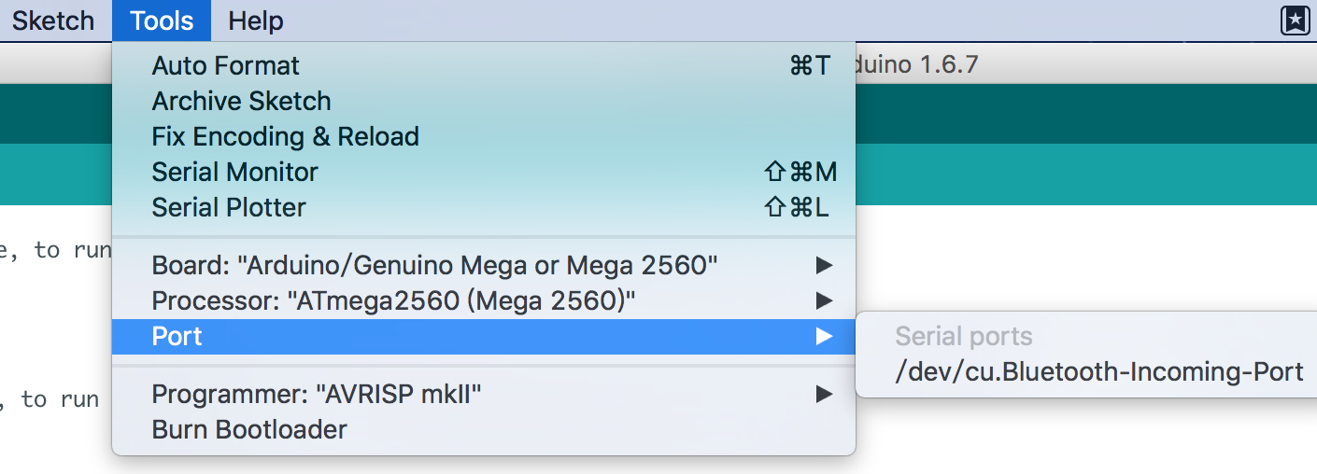Click the star icon in menu bar

(1295, 21)
